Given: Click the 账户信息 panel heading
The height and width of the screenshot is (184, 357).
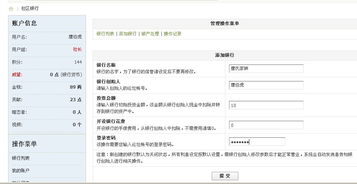Looking at the screenshot, I should click(x=24, y=23).
